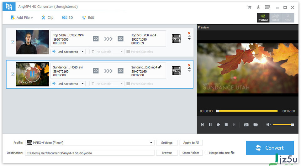Image resolution: width=301 pixels, height=166 pixels.
Task: Open the Edit effects tool
Action: pos(88,18)
